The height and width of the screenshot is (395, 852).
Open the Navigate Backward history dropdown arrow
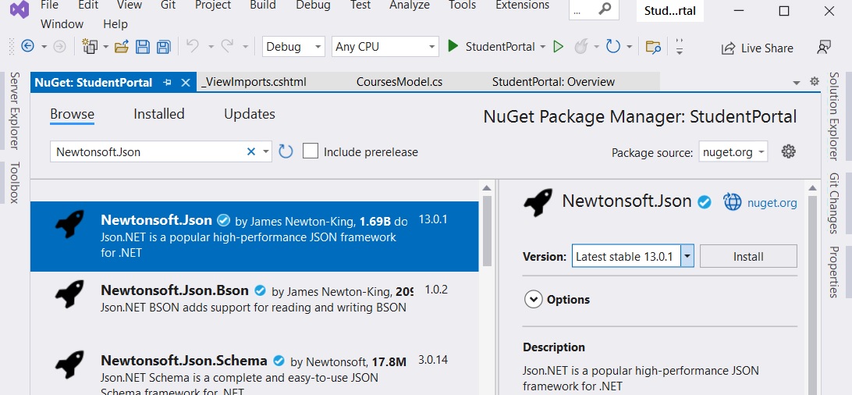(x=44, y=48)
